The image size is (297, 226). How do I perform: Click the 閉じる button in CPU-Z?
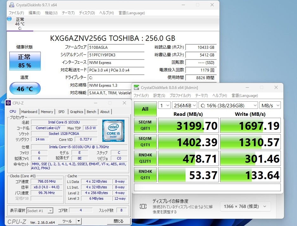click(x=118, y=221)
